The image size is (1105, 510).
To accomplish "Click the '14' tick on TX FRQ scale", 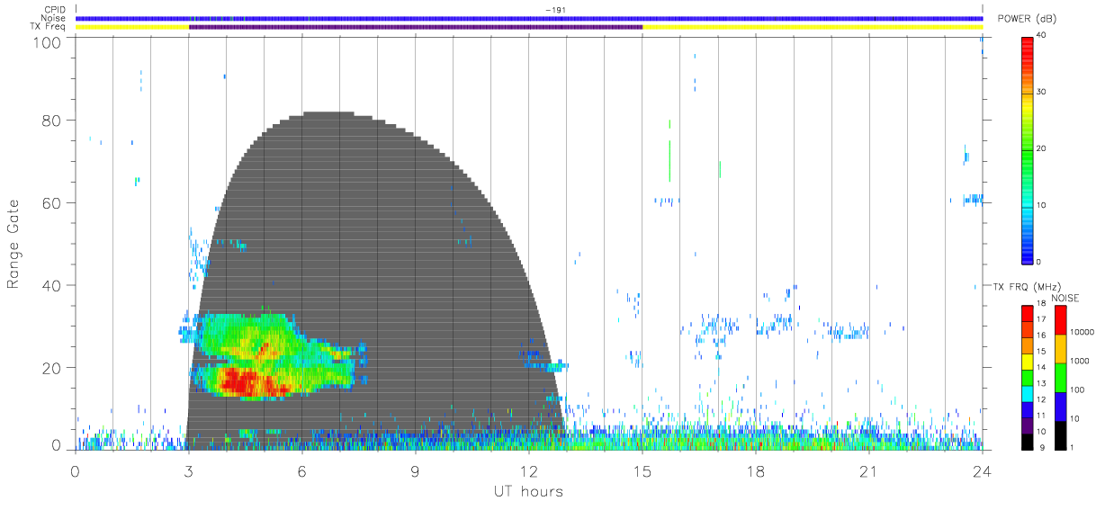I will [1040, 368].
